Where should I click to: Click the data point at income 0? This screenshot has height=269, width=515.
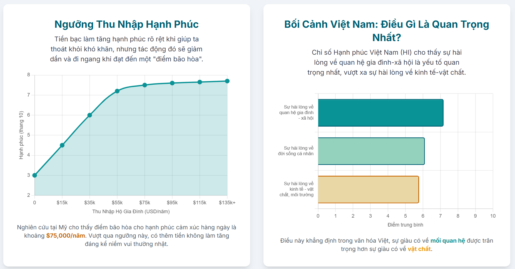tap(35, 175)
